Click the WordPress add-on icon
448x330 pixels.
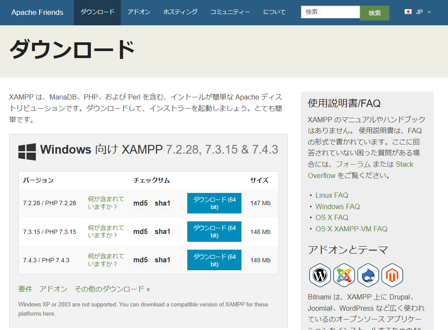(320, 275)
